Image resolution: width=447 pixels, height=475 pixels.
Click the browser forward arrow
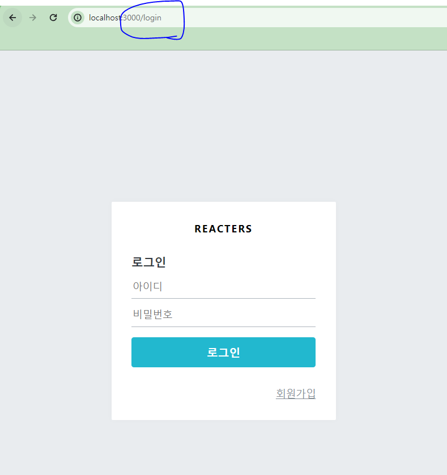[33, 18]
